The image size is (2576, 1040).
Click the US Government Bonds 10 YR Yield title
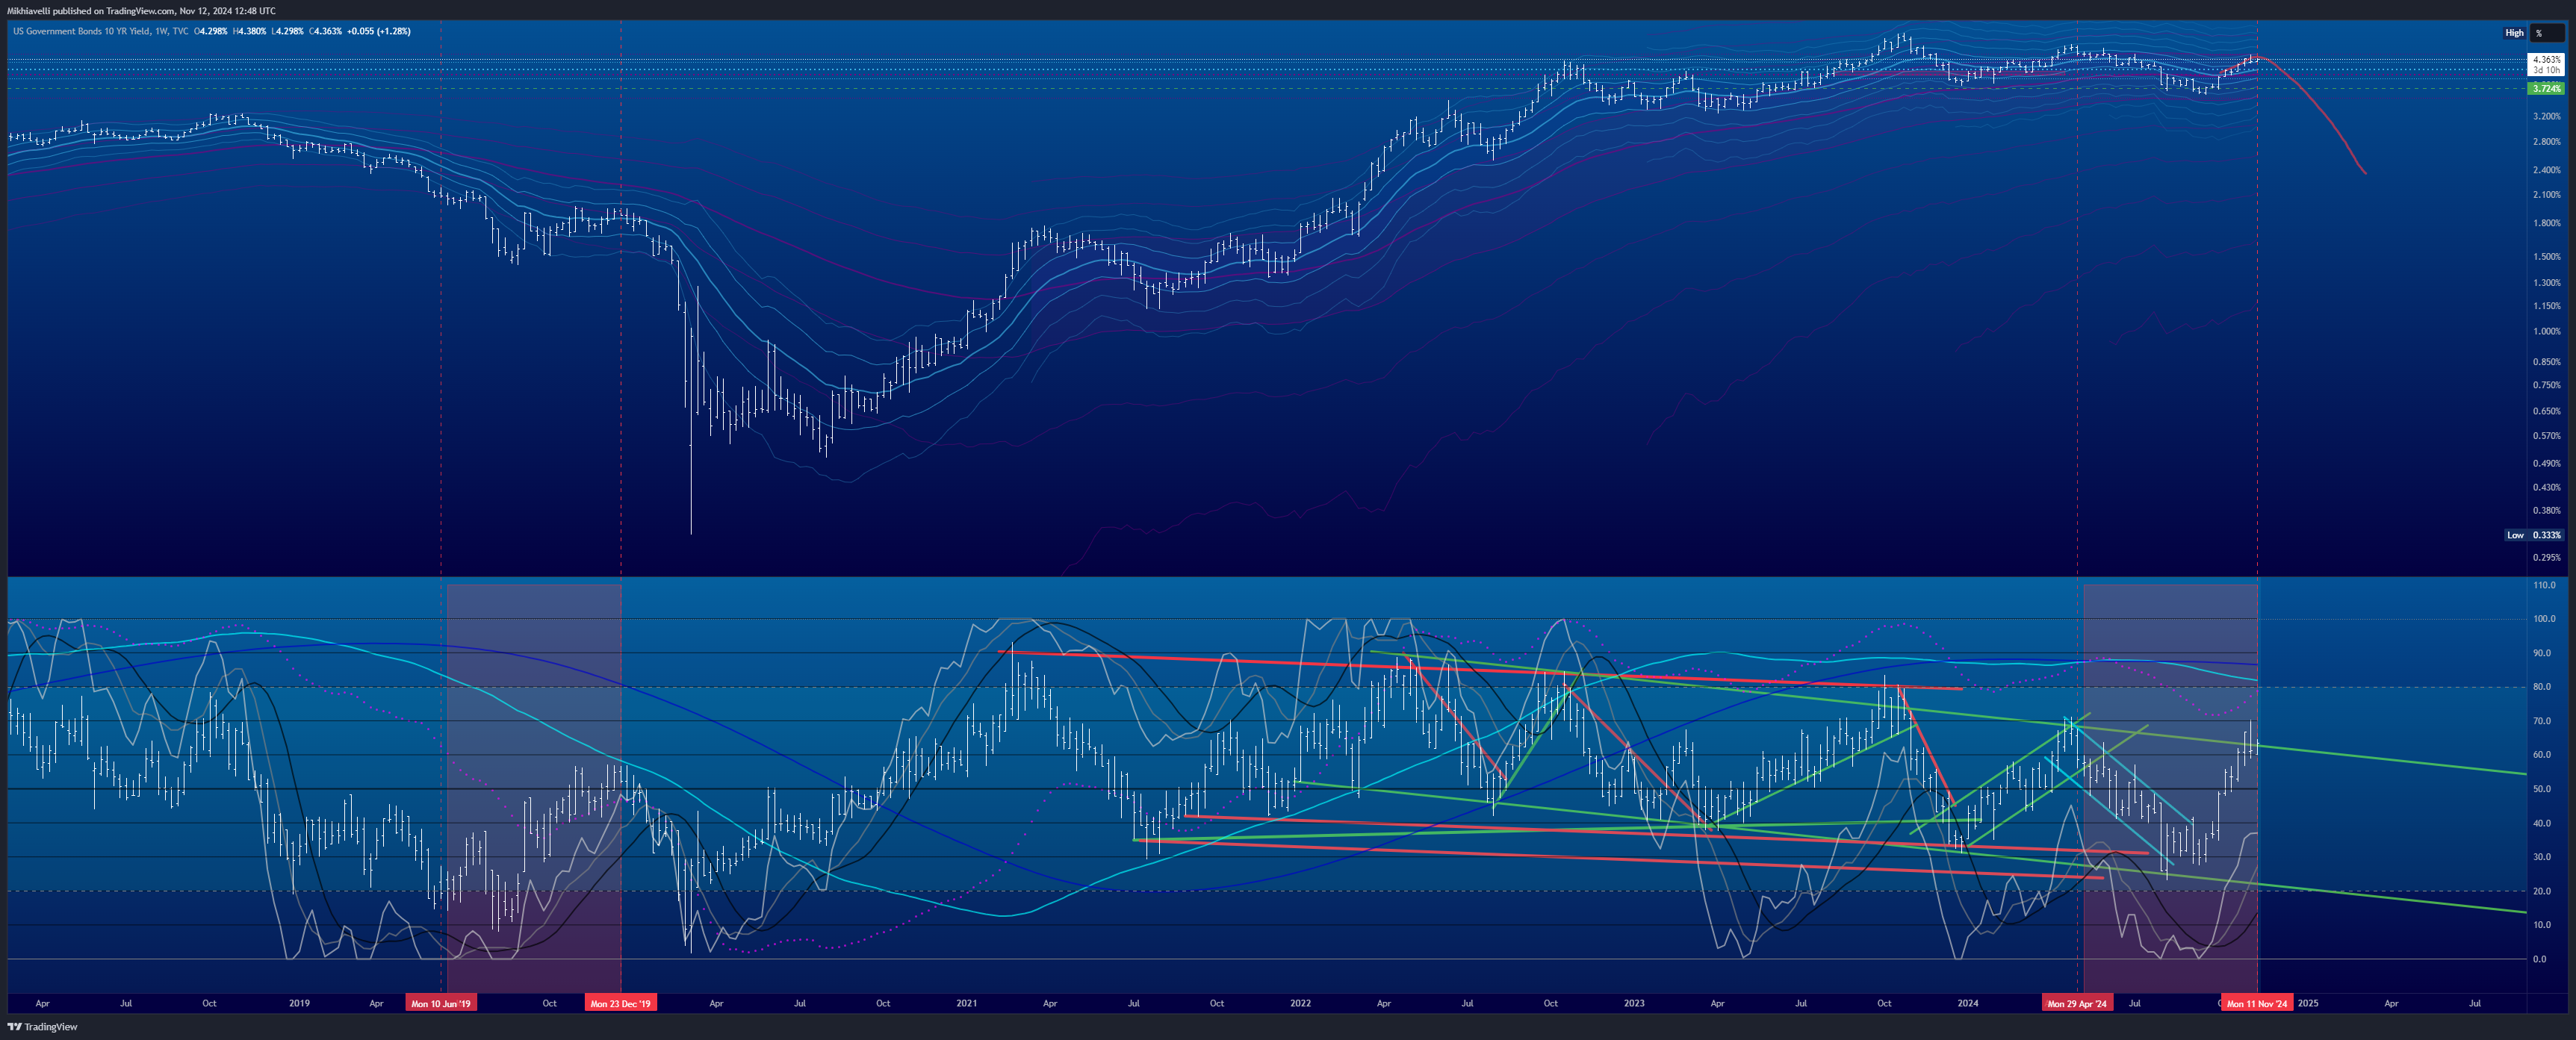pos(81,31)
